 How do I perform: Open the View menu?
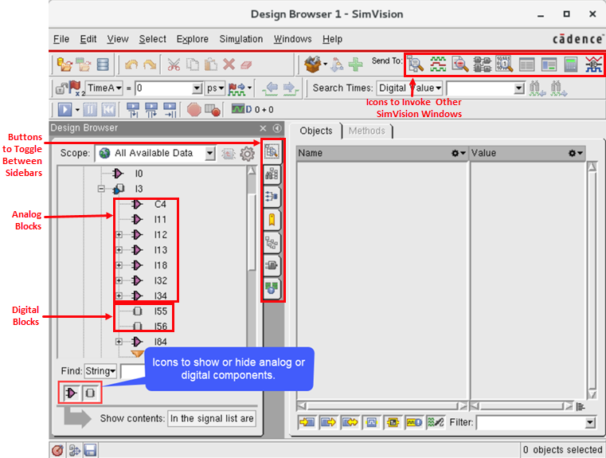(118, 39)
